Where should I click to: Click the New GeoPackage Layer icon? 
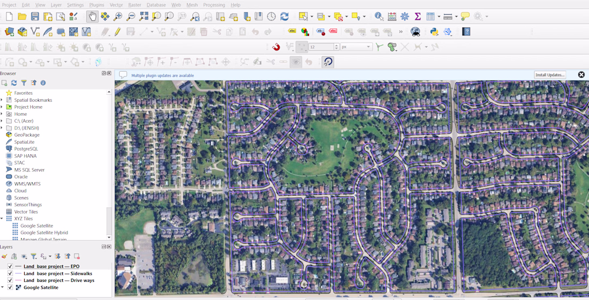[22, 32]
